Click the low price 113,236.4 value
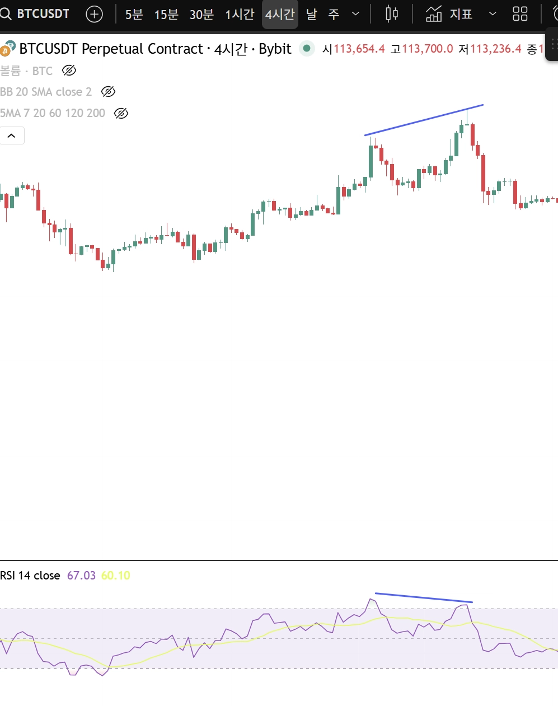 click(x=496, y=49)
